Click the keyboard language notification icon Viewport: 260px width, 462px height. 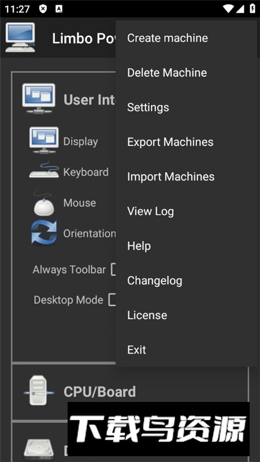[59, 9]
